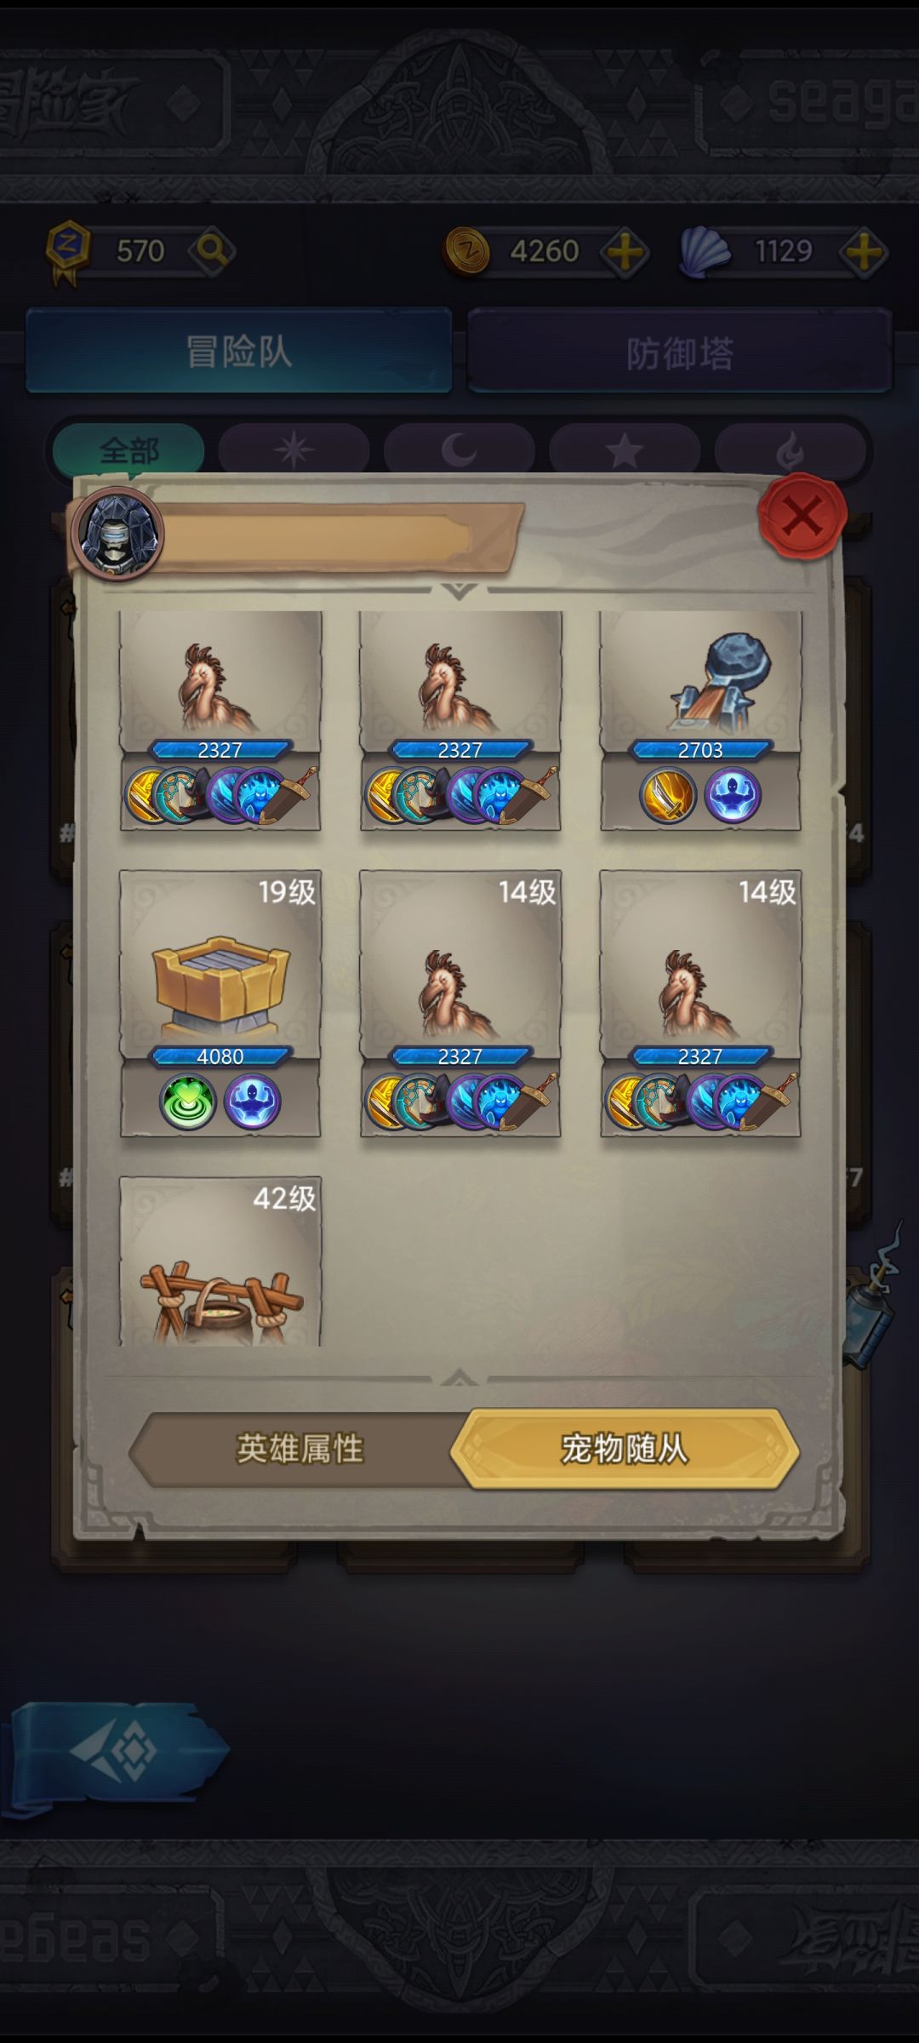Close the pet follower popup with red X
The image size is (919, 2043).
pyautogui.click(x=802, y=516)
